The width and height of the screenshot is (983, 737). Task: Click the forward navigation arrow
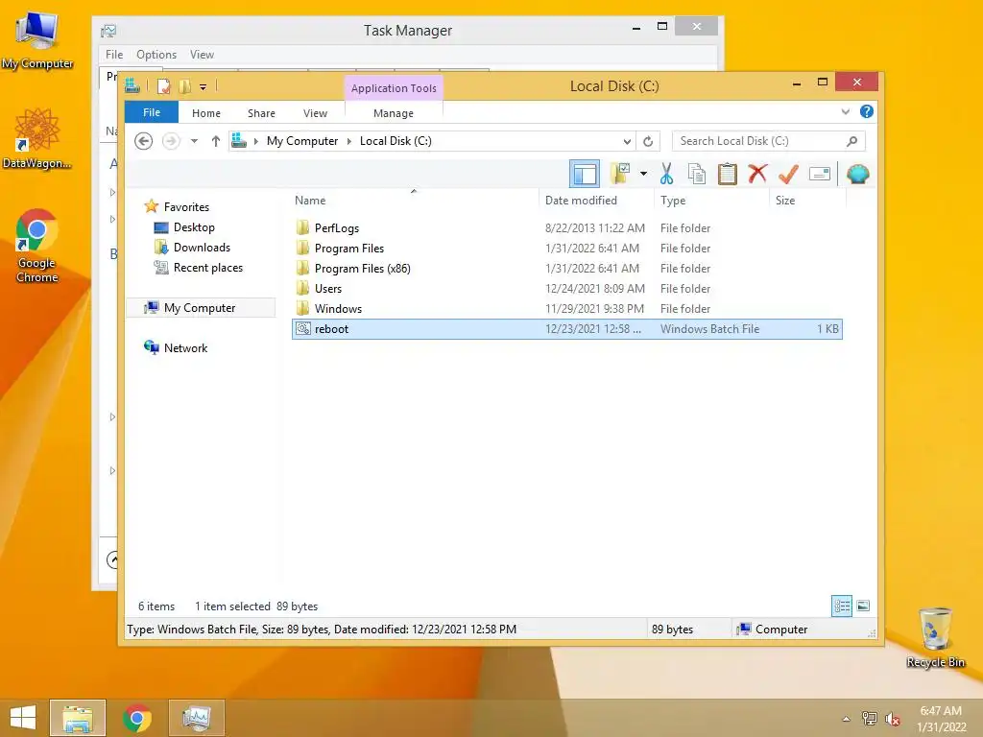point(171,141)
